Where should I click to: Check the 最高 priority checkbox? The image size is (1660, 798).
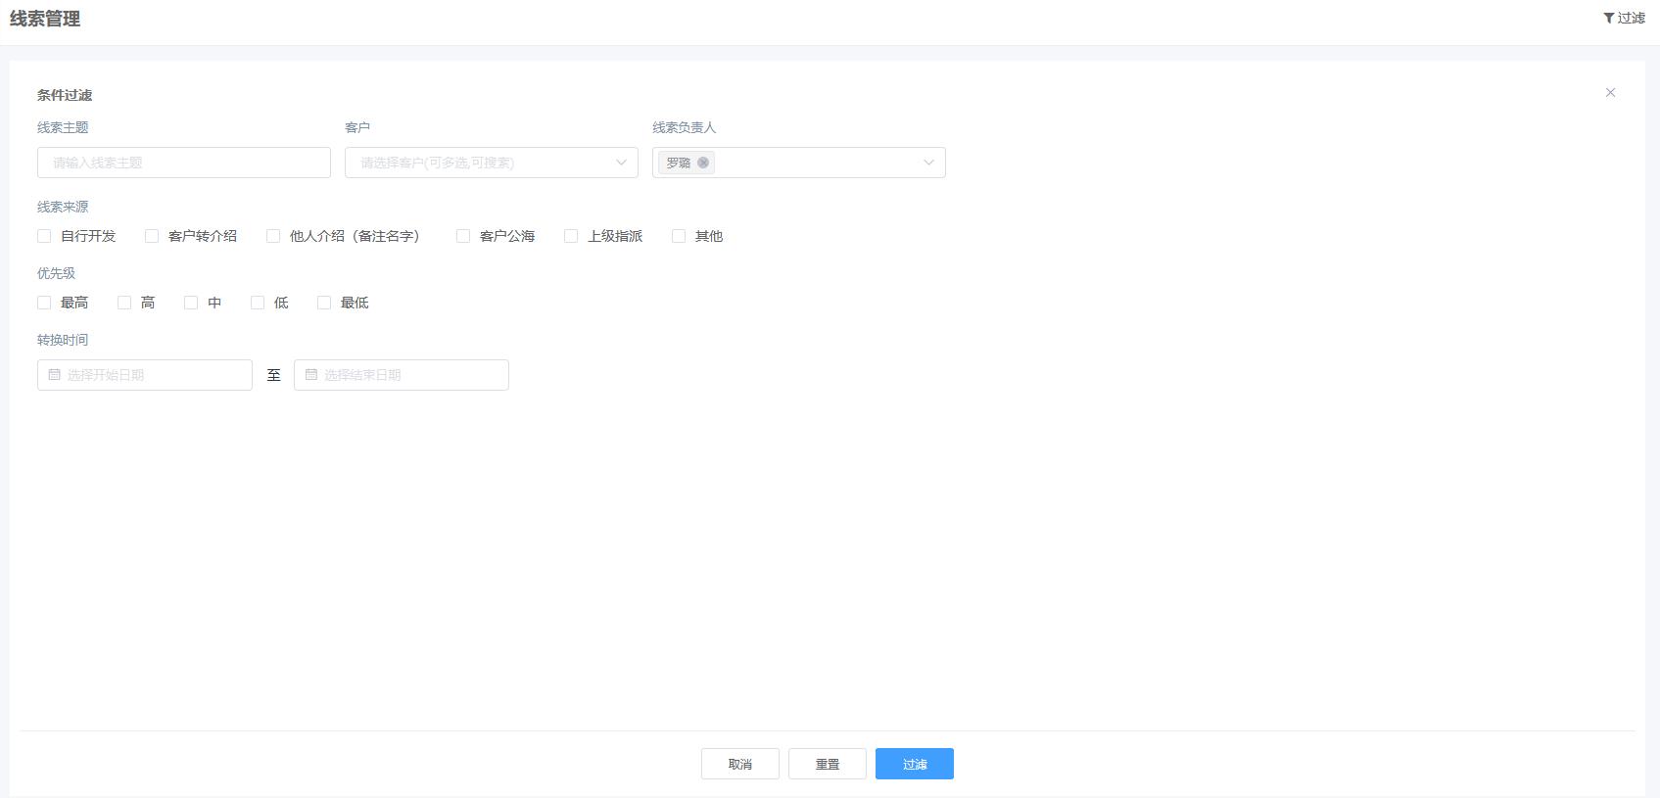pos(44,303)
